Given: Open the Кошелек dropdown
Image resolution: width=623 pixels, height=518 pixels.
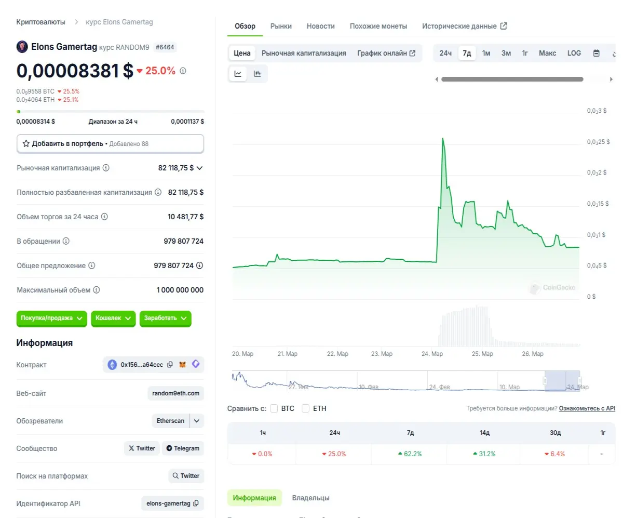Looking at the screenshot, I should click(113, 318).
